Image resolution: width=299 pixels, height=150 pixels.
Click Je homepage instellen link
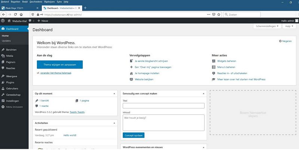147,73
